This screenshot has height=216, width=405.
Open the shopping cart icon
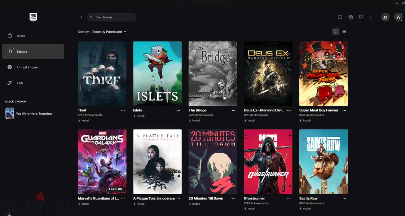coord(361,17)
